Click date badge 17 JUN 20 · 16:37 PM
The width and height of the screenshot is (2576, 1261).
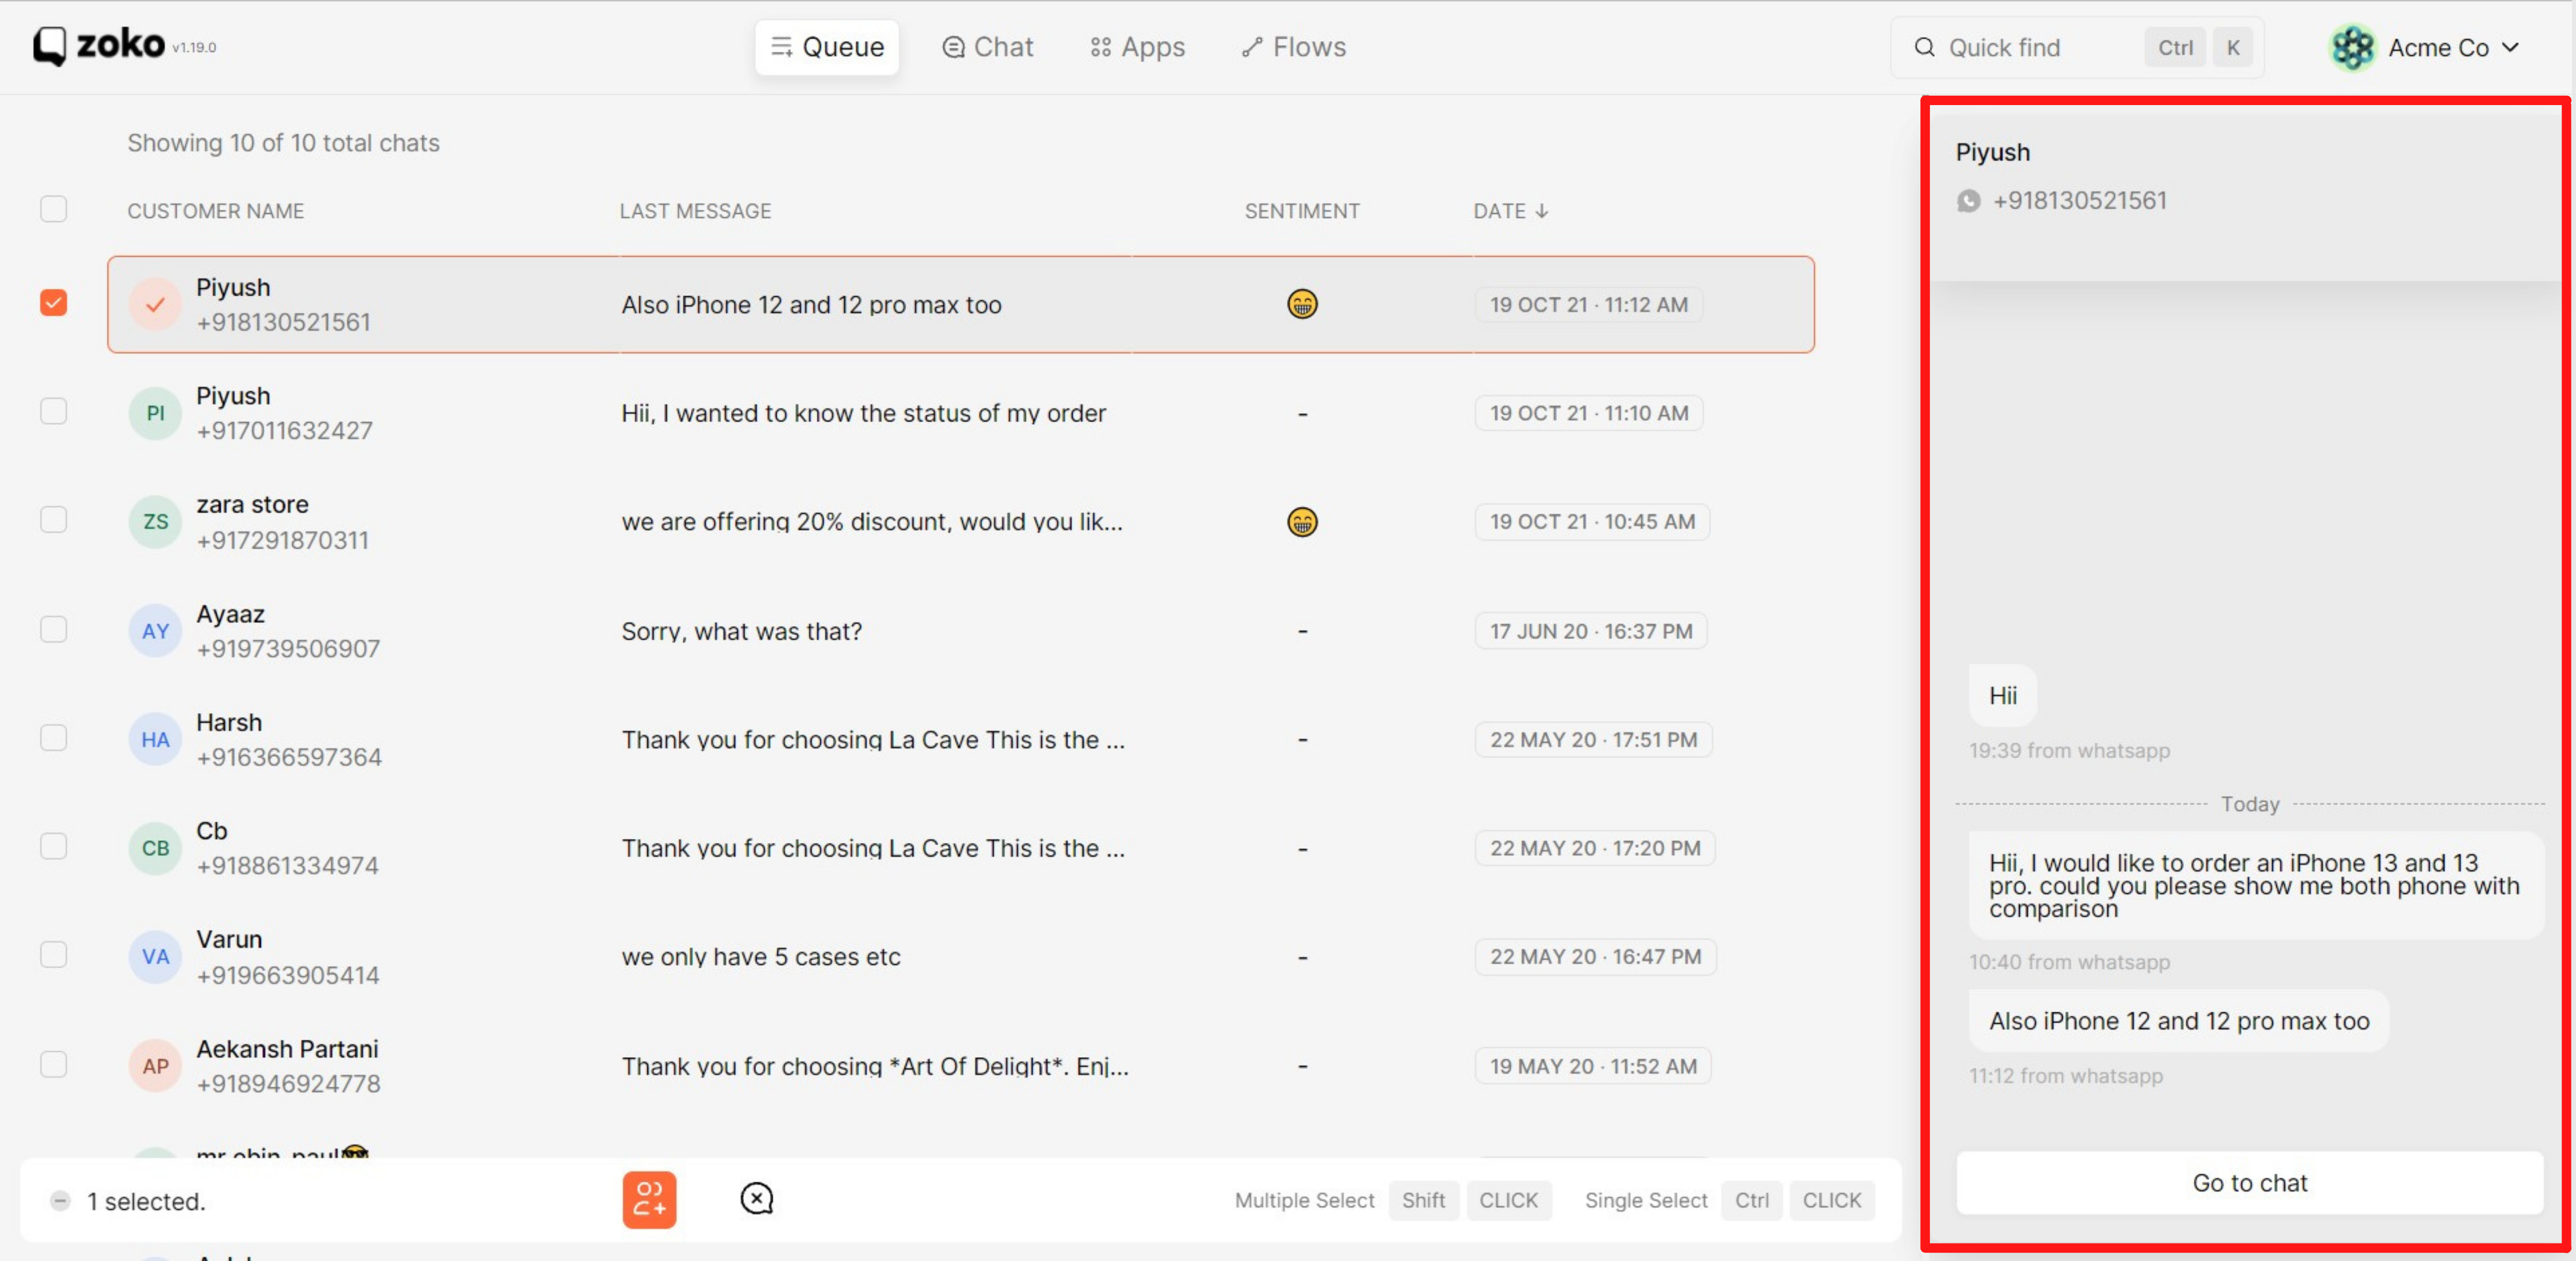(x=1591, y=631)
